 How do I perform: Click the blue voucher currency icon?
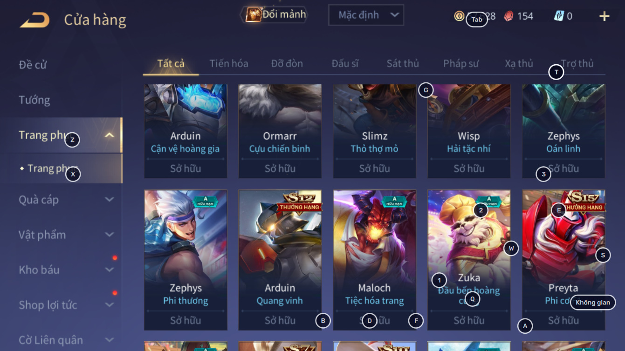559,16
